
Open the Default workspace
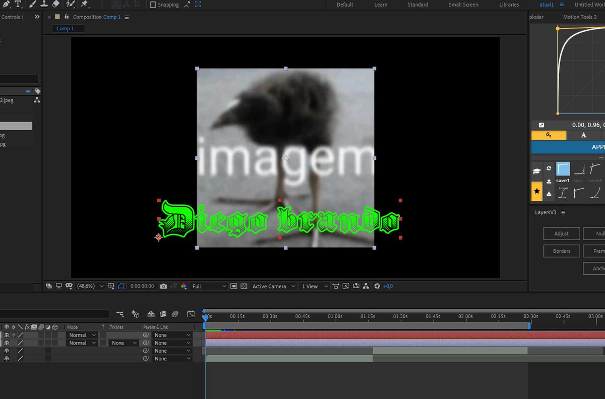[x=345, y=5]
